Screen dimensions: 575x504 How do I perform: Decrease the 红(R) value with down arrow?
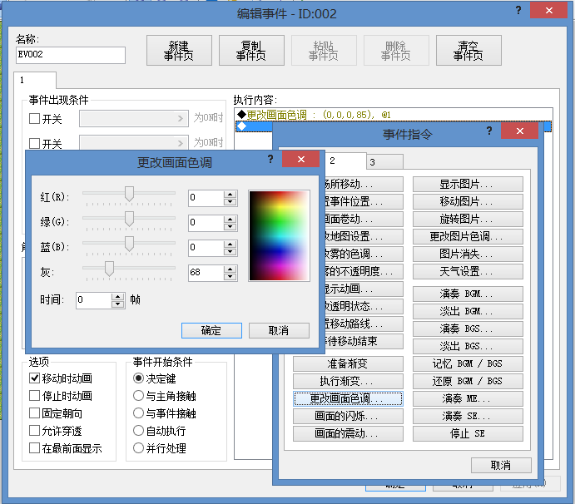click(230, 201)
